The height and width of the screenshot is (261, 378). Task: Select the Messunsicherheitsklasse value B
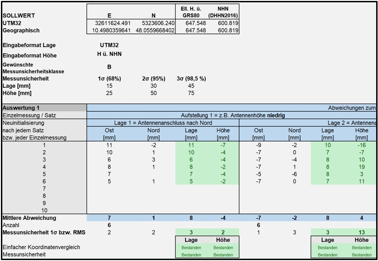tap(109, 67)
